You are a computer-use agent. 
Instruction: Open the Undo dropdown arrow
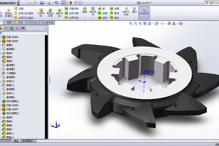[x=59, y=3]
